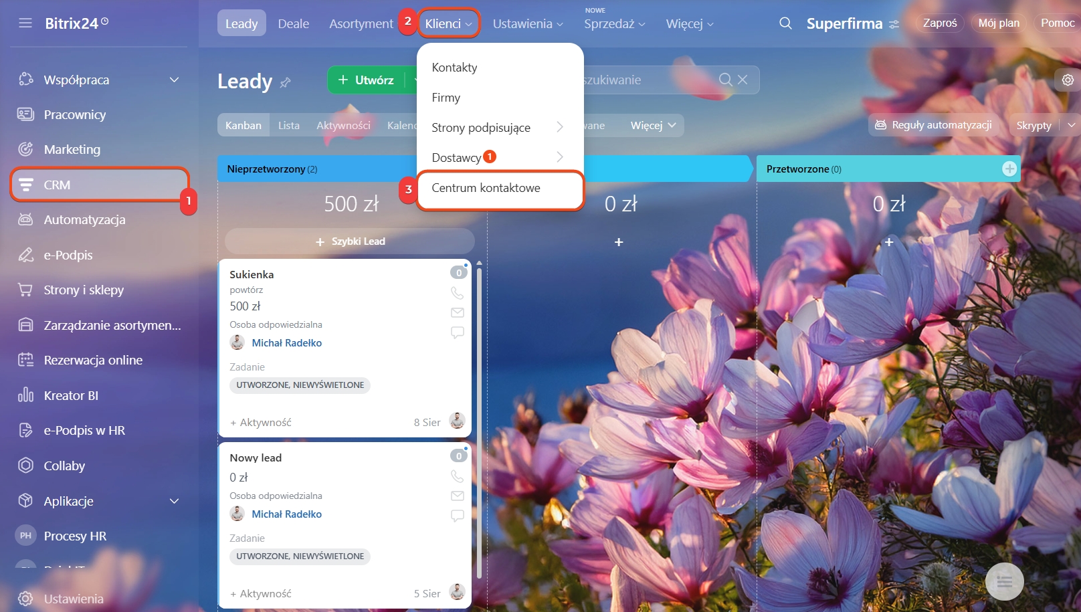Open the floating round menu button bottom right
The width and height of the screenshot is (1081, 612).
pyautogui.click(x=1004, y=581)
